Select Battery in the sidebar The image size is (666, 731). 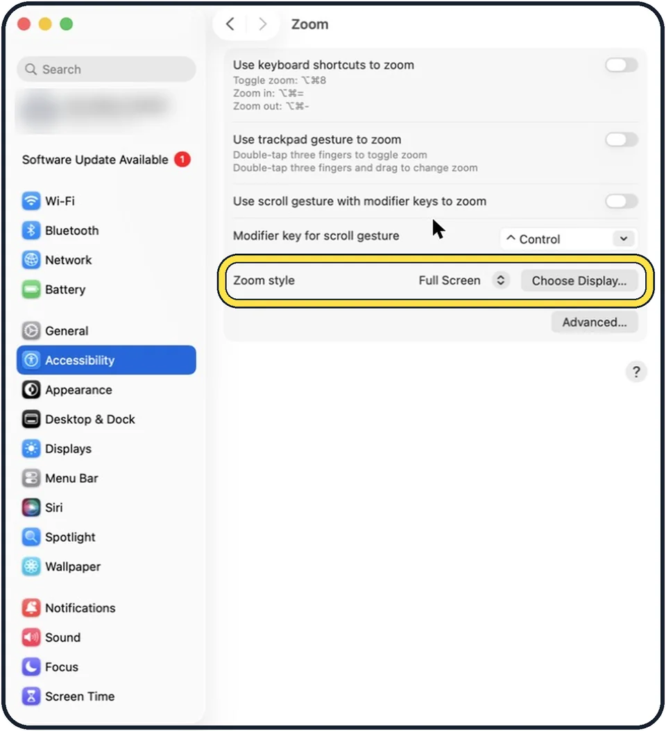click(x=65, y=289)
